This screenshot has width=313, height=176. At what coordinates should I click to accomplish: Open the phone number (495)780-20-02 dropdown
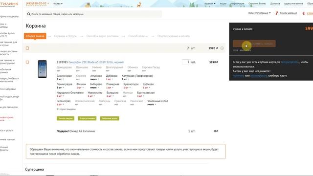pos(37,3)
